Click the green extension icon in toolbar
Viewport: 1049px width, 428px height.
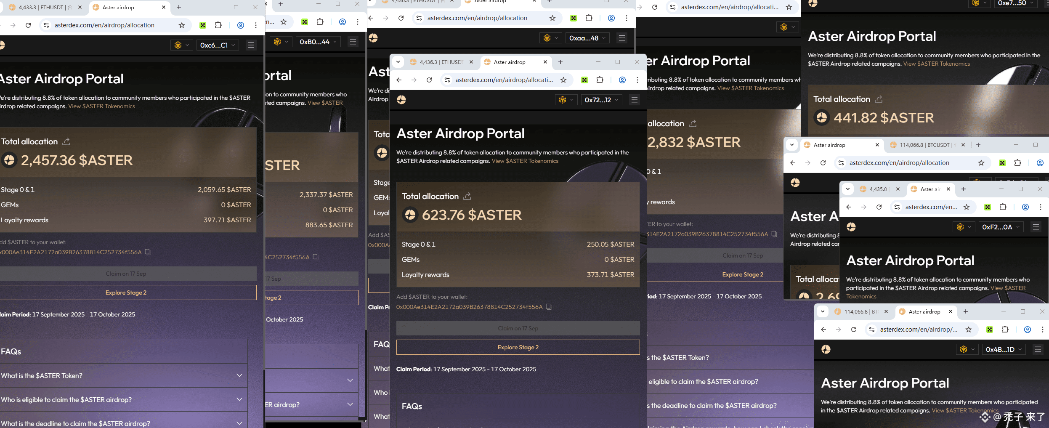585,80
